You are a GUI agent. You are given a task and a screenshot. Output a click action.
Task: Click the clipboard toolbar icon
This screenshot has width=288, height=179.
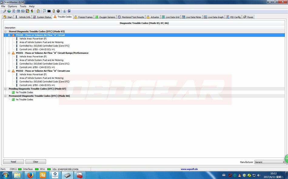click(x=38, y=11)
